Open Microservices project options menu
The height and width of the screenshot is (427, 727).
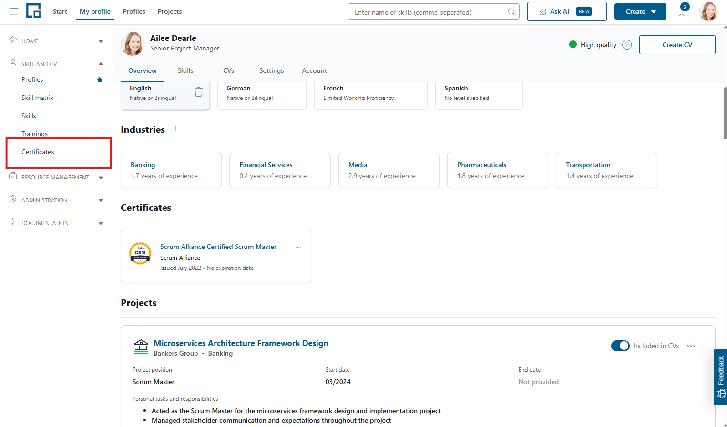point(691,346)
